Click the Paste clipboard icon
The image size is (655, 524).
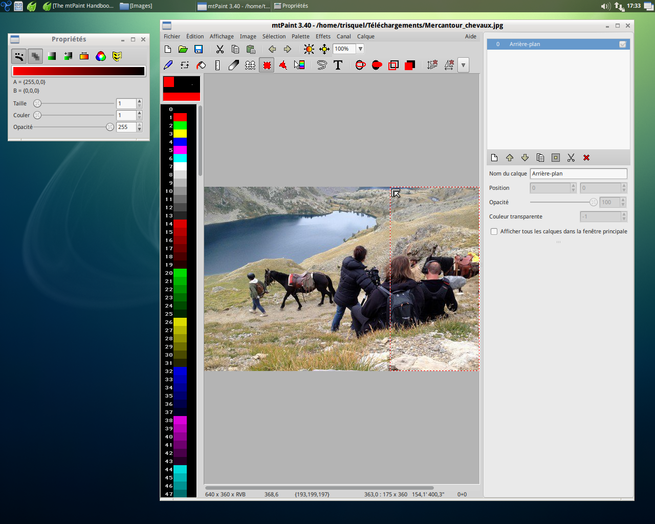point(251,49)
